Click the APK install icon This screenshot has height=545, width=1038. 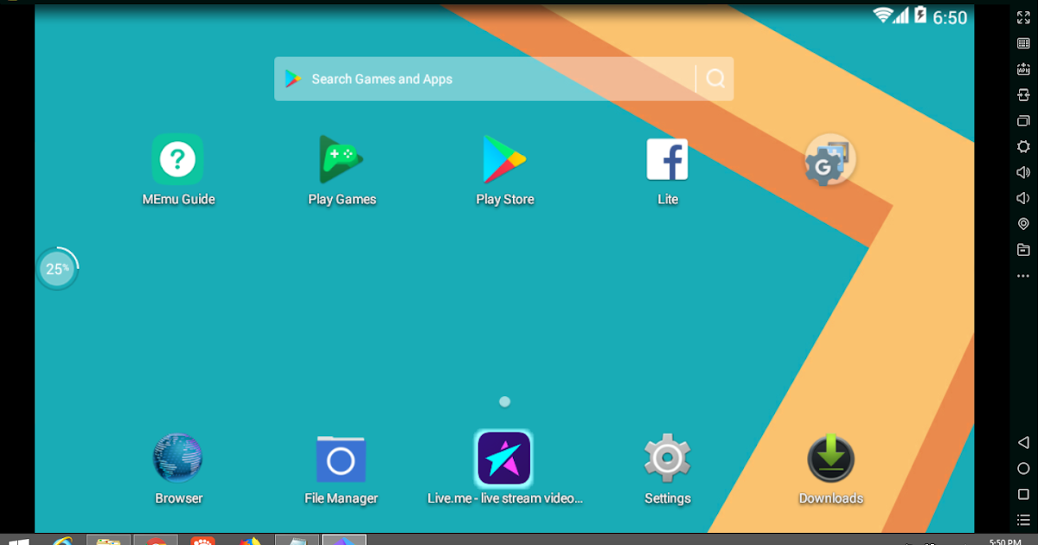[x=1023, y=69]
